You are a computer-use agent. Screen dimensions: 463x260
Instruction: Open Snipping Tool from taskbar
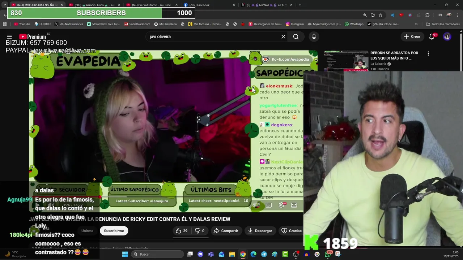point(338,254)
